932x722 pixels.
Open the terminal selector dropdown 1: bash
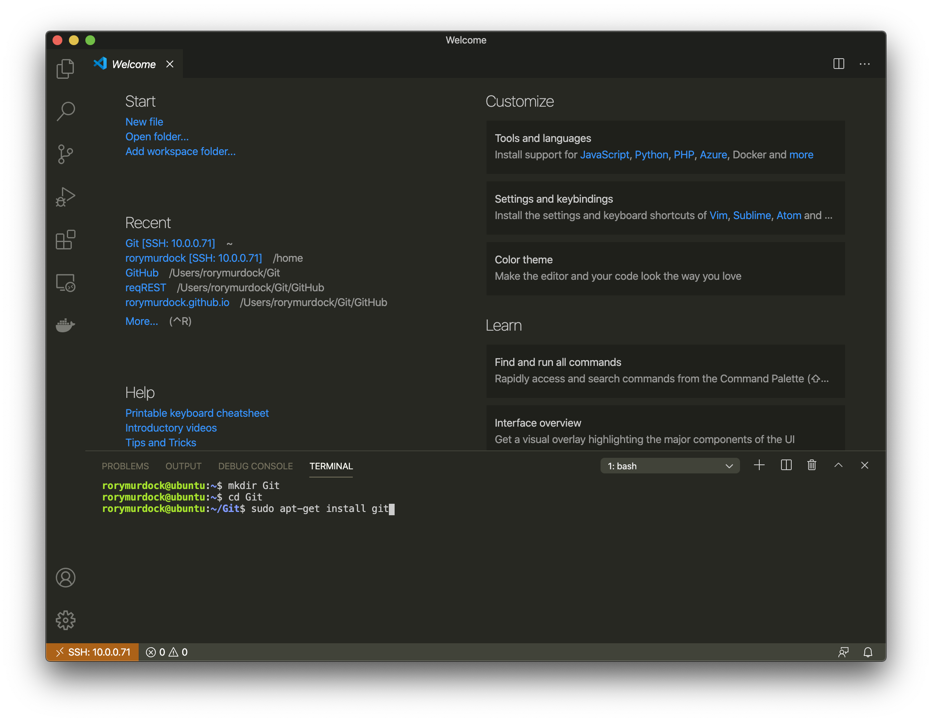670,466
